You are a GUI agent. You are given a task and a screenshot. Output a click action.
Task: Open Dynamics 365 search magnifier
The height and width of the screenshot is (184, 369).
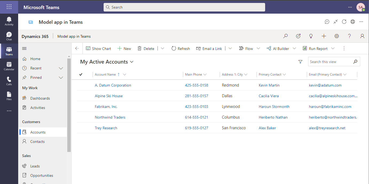(x=285, y=36)
